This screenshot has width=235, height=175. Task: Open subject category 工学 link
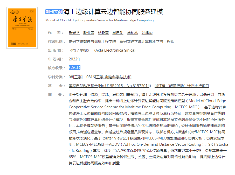78,77
